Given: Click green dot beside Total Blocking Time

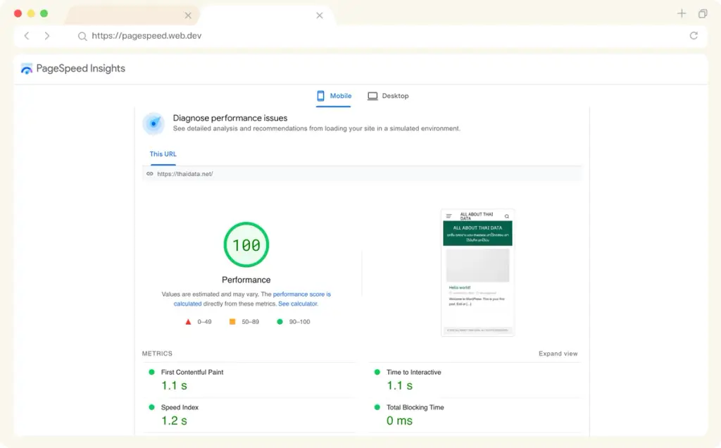Looking at the screenshot, I should pyautogui.click(x=377, y=407).
